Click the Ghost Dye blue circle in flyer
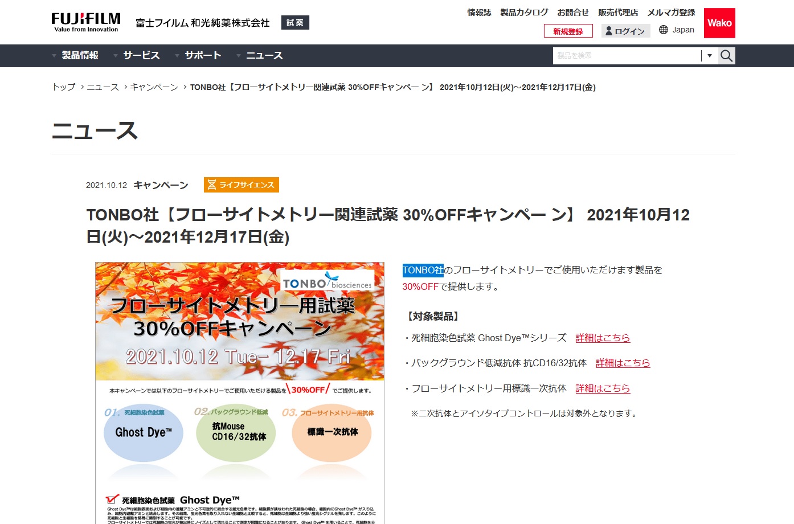 [144, 433]
